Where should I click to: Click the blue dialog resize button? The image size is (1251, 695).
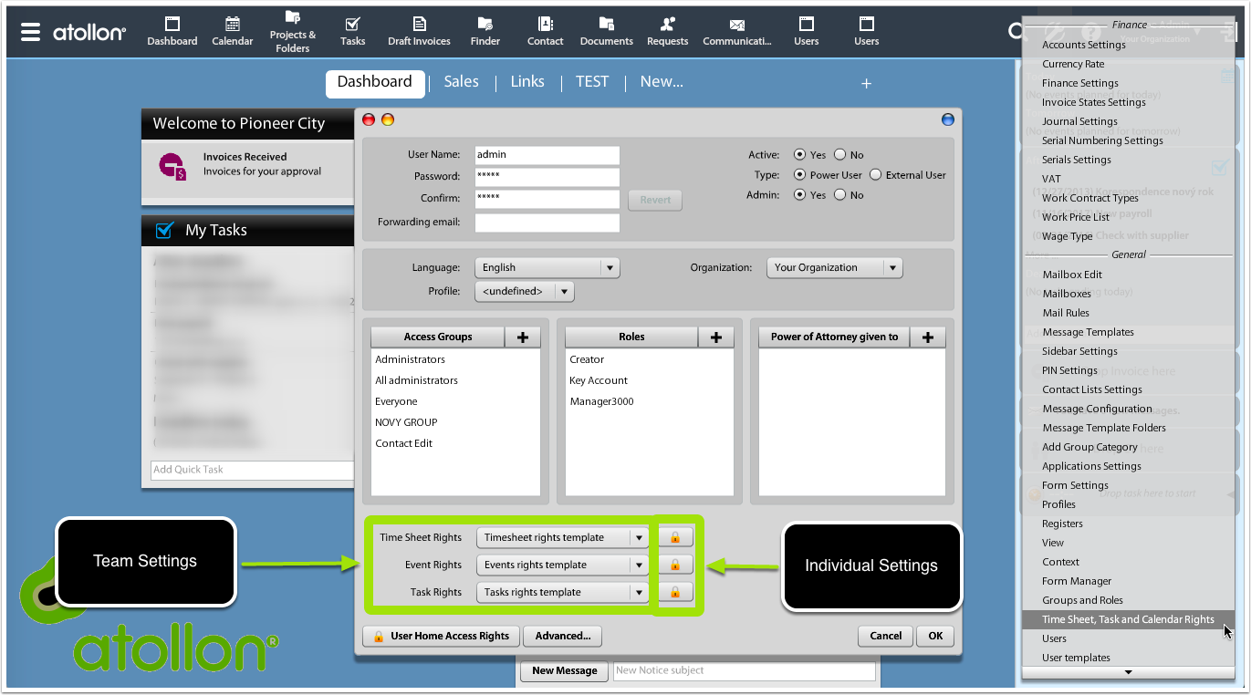947,119
